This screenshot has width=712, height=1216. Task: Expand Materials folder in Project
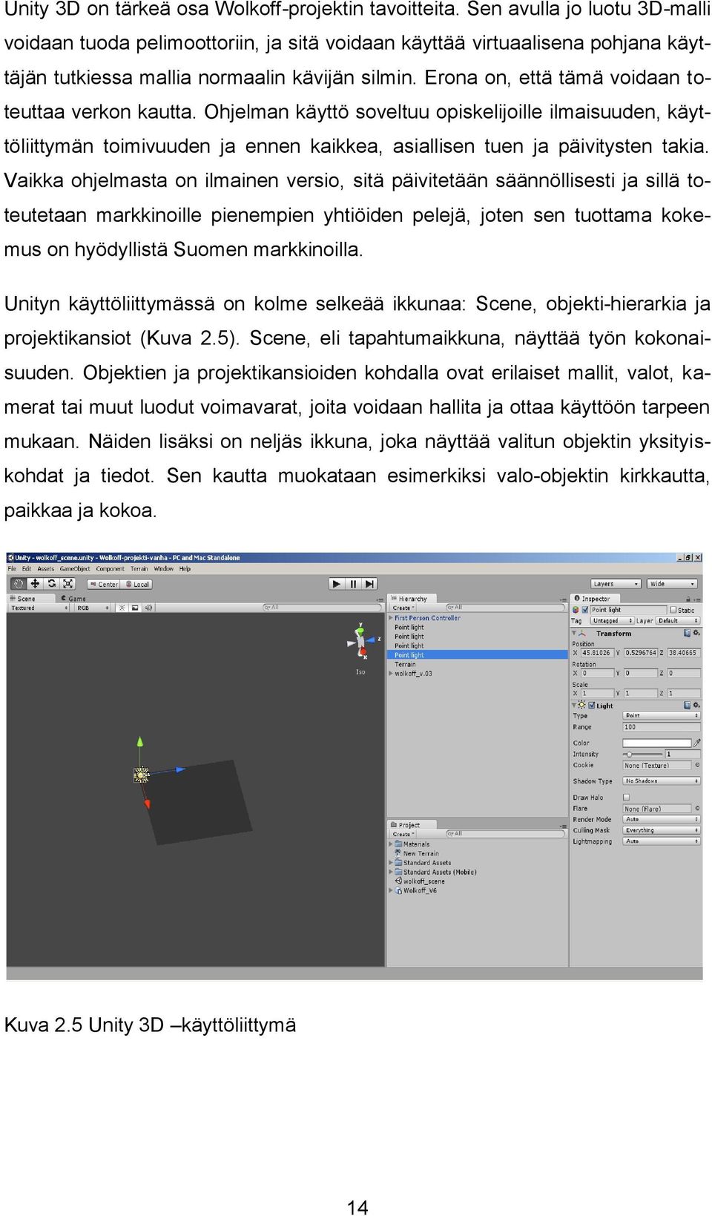pyautogui.click(x=391, y=844)
